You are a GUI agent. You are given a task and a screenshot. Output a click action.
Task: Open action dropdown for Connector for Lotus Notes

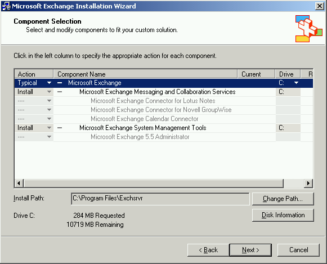tap(49, 101)
